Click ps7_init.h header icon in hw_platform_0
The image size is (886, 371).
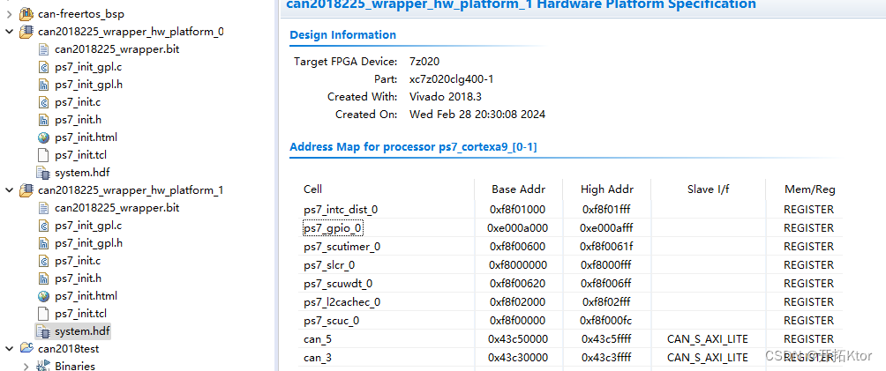tap(43, 120)
